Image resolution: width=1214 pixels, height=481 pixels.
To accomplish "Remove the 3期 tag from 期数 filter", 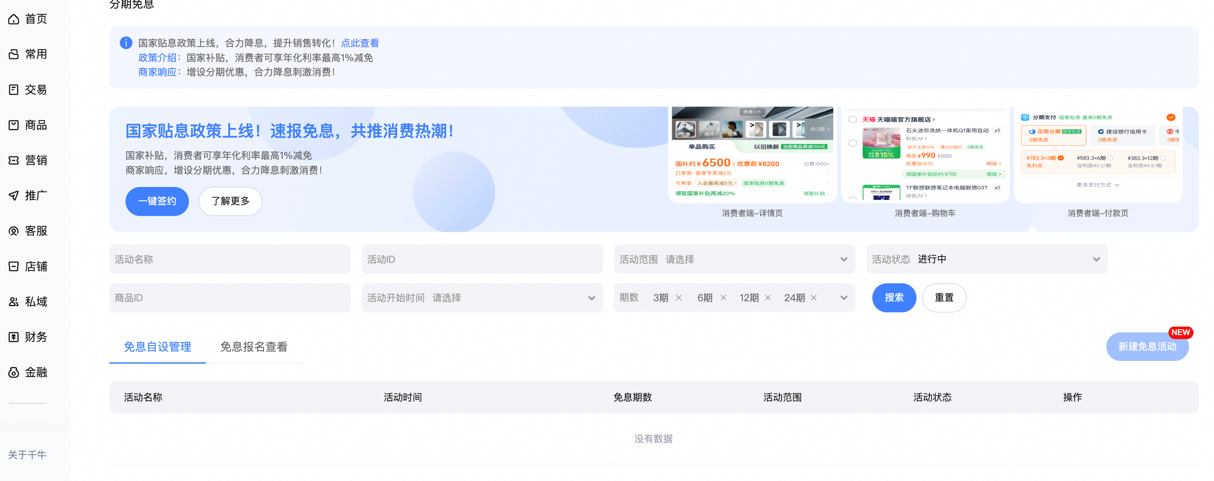I will (x=678, y=298).
